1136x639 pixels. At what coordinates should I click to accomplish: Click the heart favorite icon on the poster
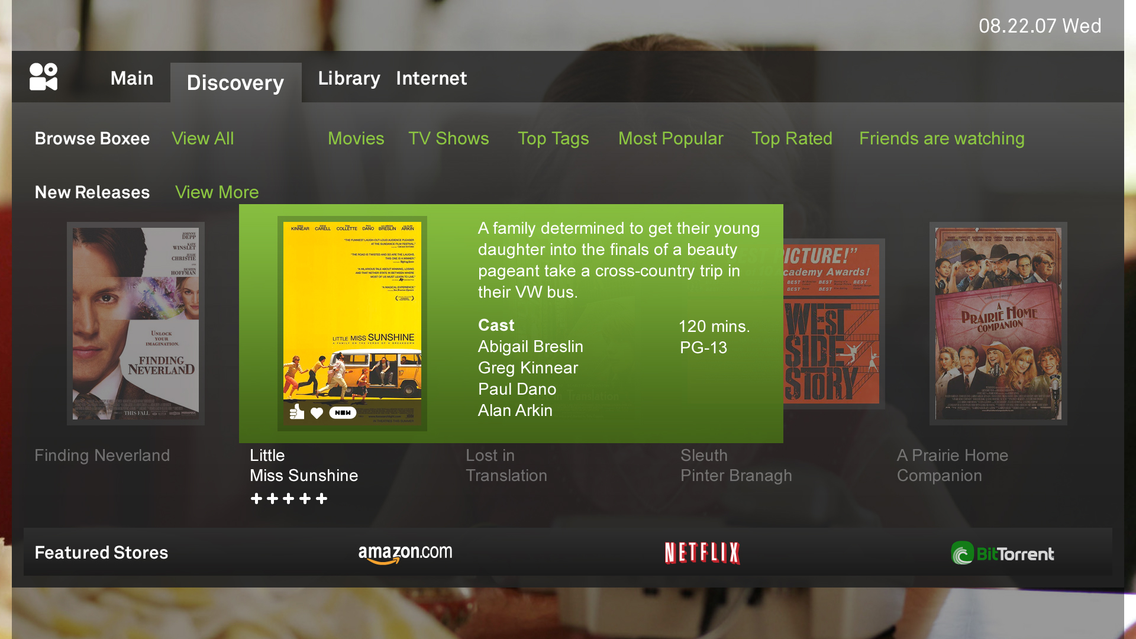click(317, 413)
